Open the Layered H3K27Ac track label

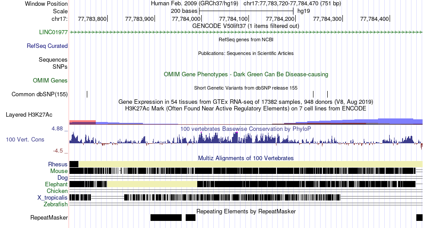[29, 115]
